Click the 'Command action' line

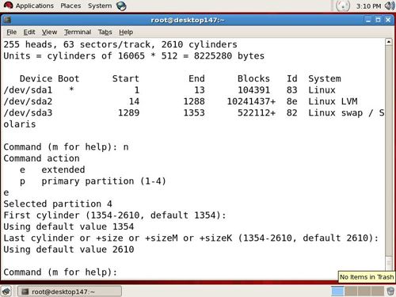(41, 158)
